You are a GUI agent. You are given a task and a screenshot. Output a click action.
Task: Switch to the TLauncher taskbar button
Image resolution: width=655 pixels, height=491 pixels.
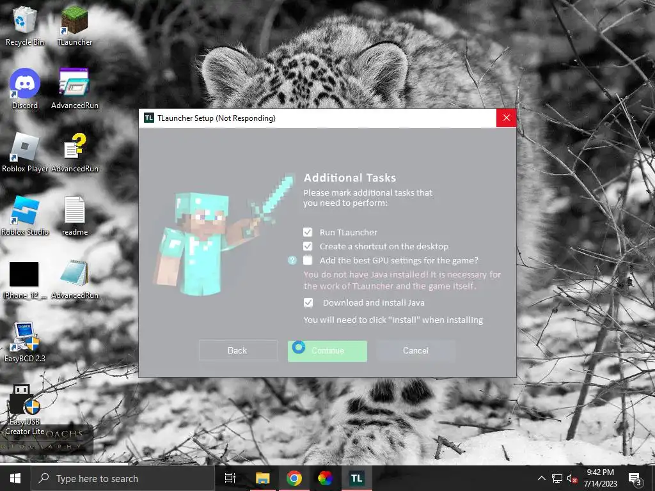pyautogui.click(x=356, y=478)
